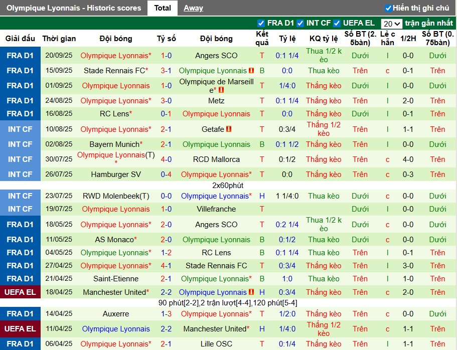Toggle the Hiển thị ghi chú checkbox

[x=388, y=8]
